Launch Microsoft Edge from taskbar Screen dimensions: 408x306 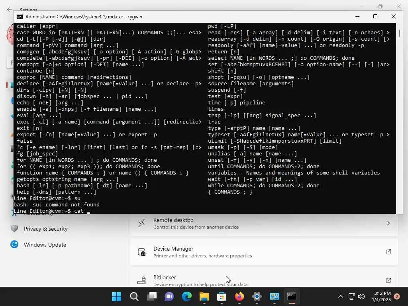(x=186, y=296)
